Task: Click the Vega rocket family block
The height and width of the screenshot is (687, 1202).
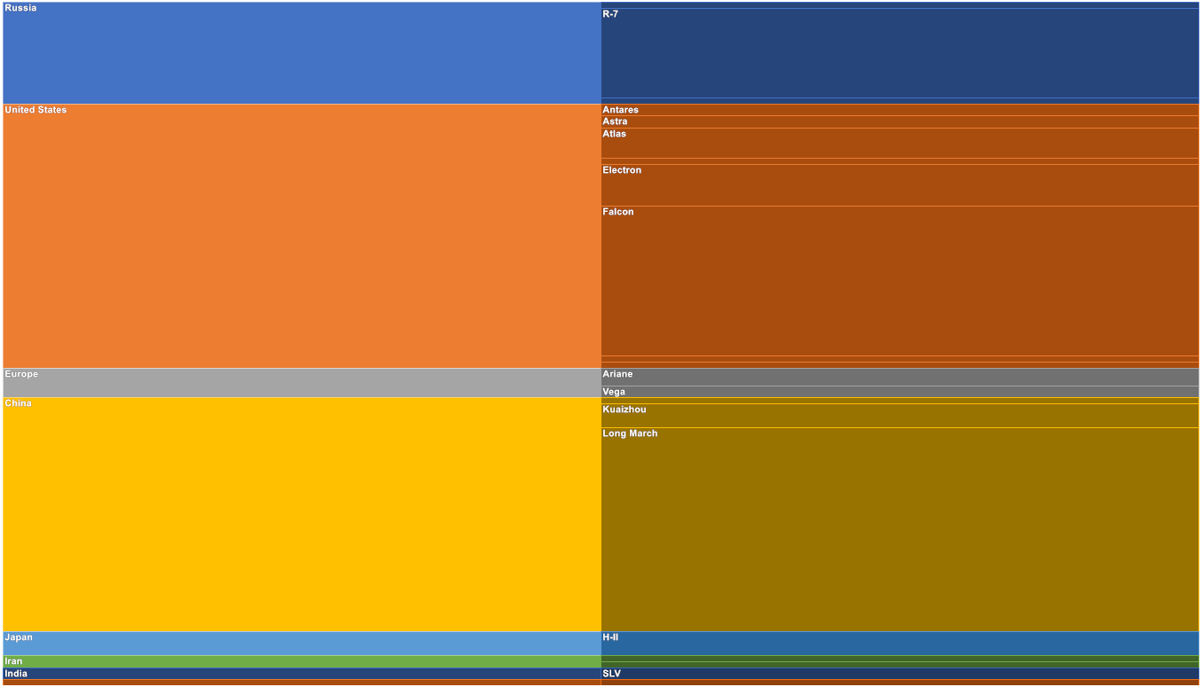Action: 900,392
